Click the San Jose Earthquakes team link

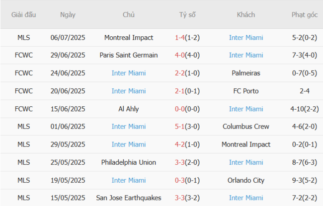point(129,198)
